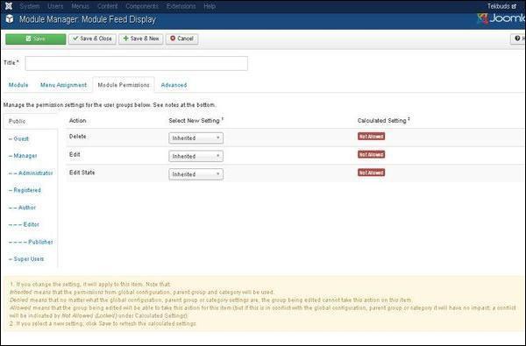Image resolution: width=526 pixels, height=346 pixels.
Task: Click the Save & New button
Action: click(x=141, y=39)
